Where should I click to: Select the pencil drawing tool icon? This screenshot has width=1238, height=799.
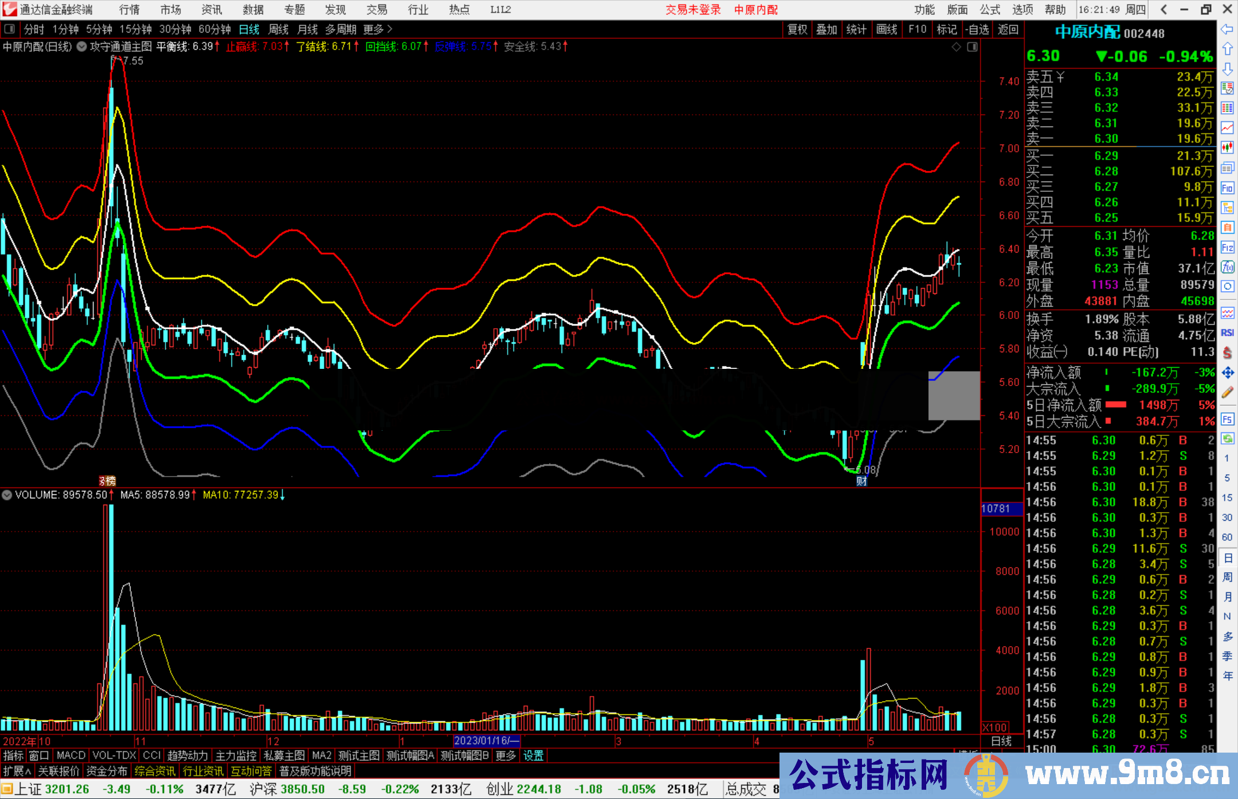1227,392
